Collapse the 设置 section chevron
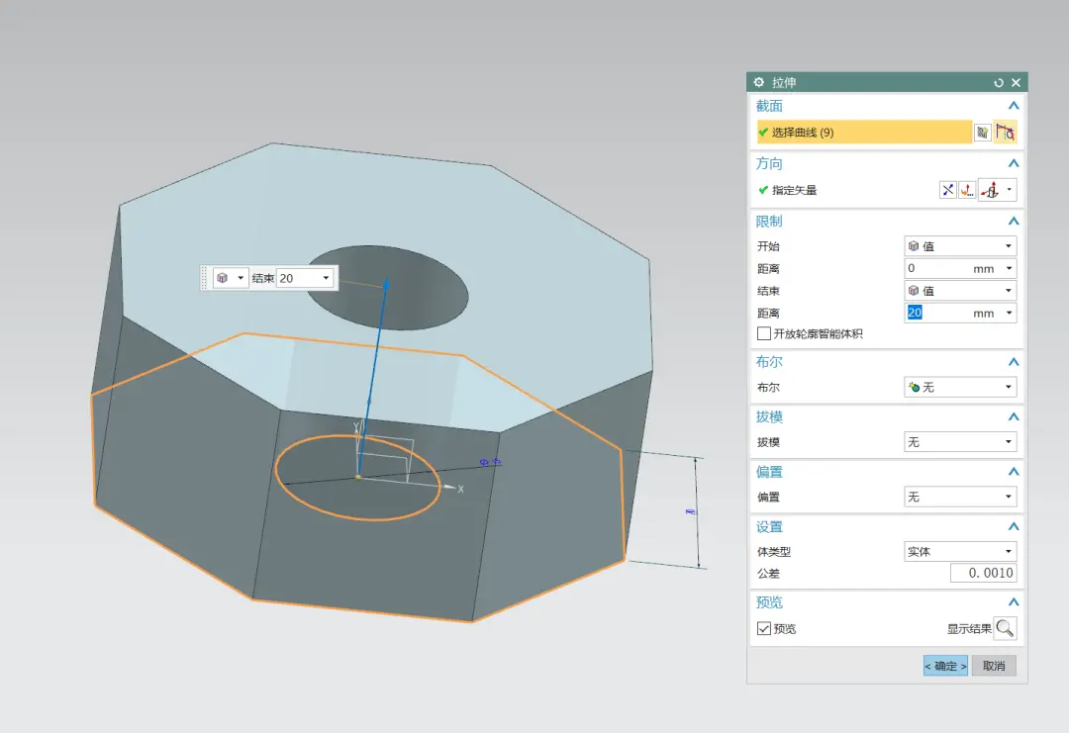 click(1014, 526)
